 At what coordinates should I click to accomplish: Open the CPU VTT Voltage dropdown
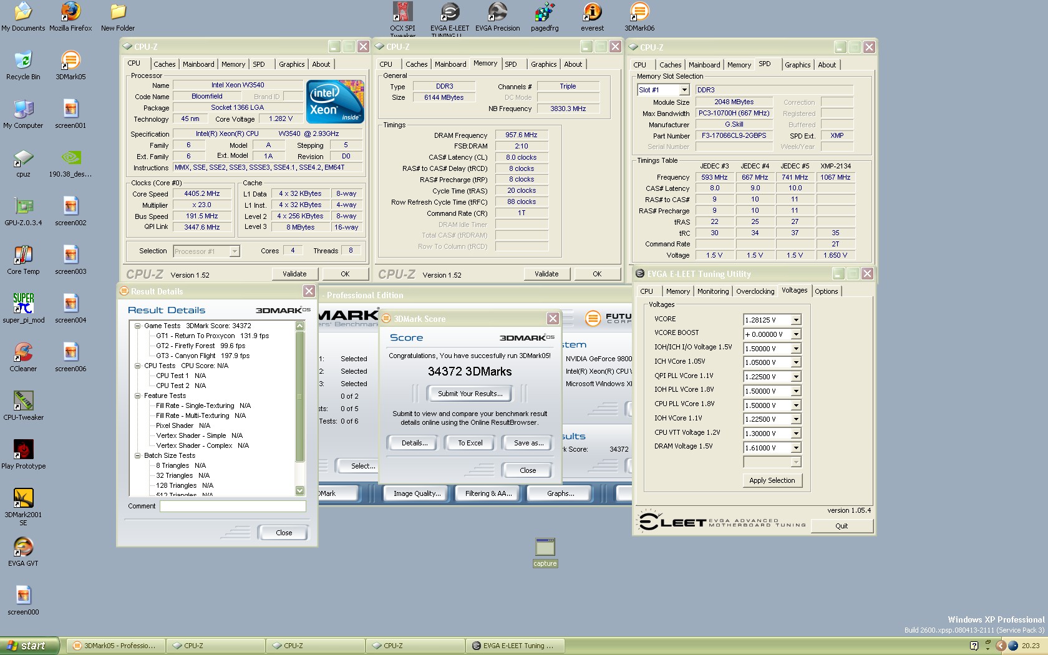tap(796, 434)
